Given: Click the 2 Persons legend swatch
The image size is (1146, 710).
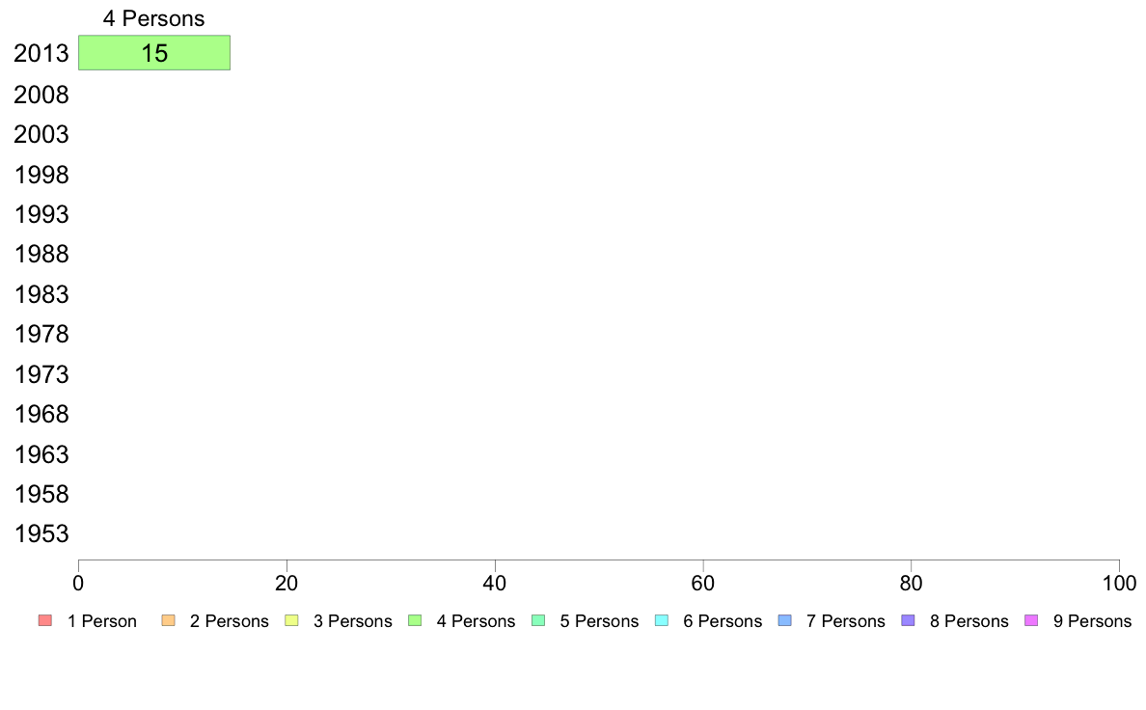Looking at the screenshot, I should coord(168,621).
